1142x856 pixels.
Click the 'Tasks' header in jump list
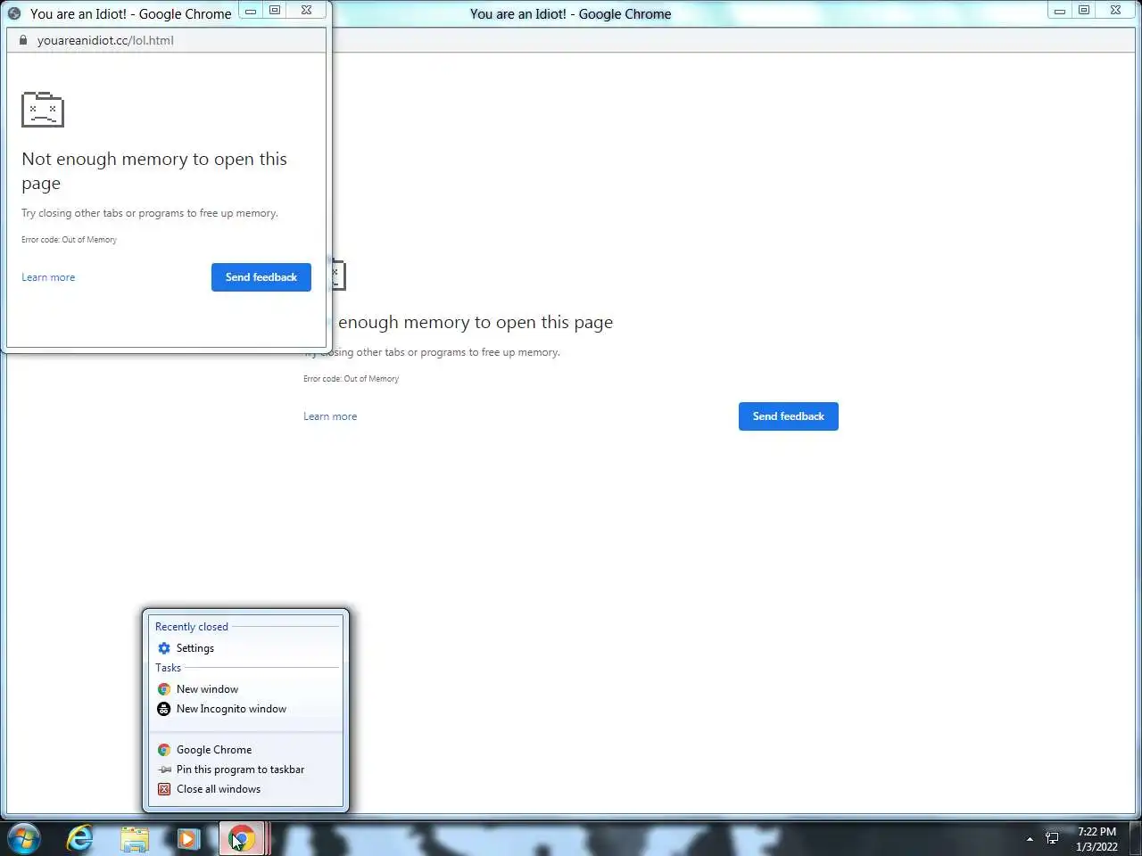168,668
